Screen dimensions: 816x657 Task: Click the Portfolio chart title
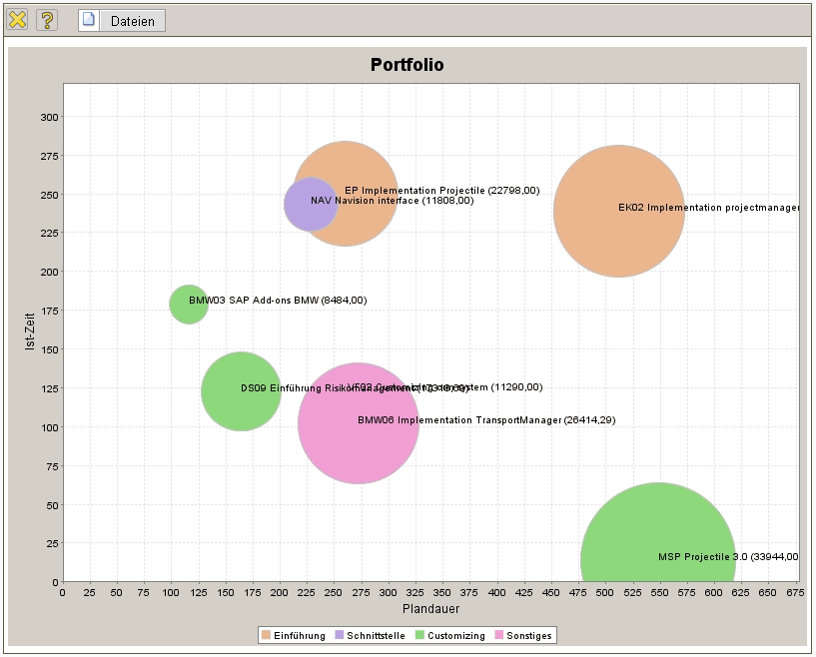point(407,66)
